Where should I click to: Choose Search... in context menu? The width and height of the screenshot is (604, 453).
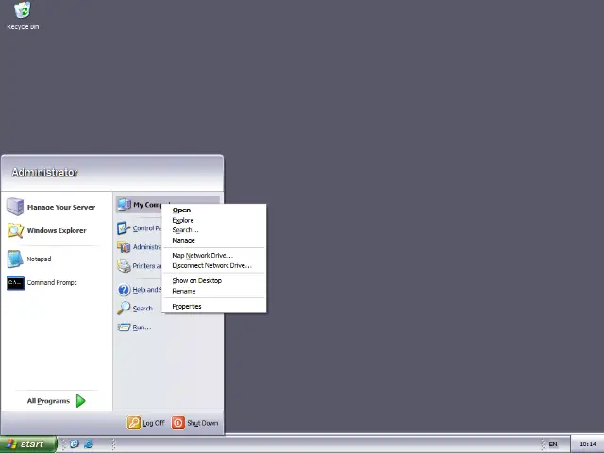coord(214,230)
